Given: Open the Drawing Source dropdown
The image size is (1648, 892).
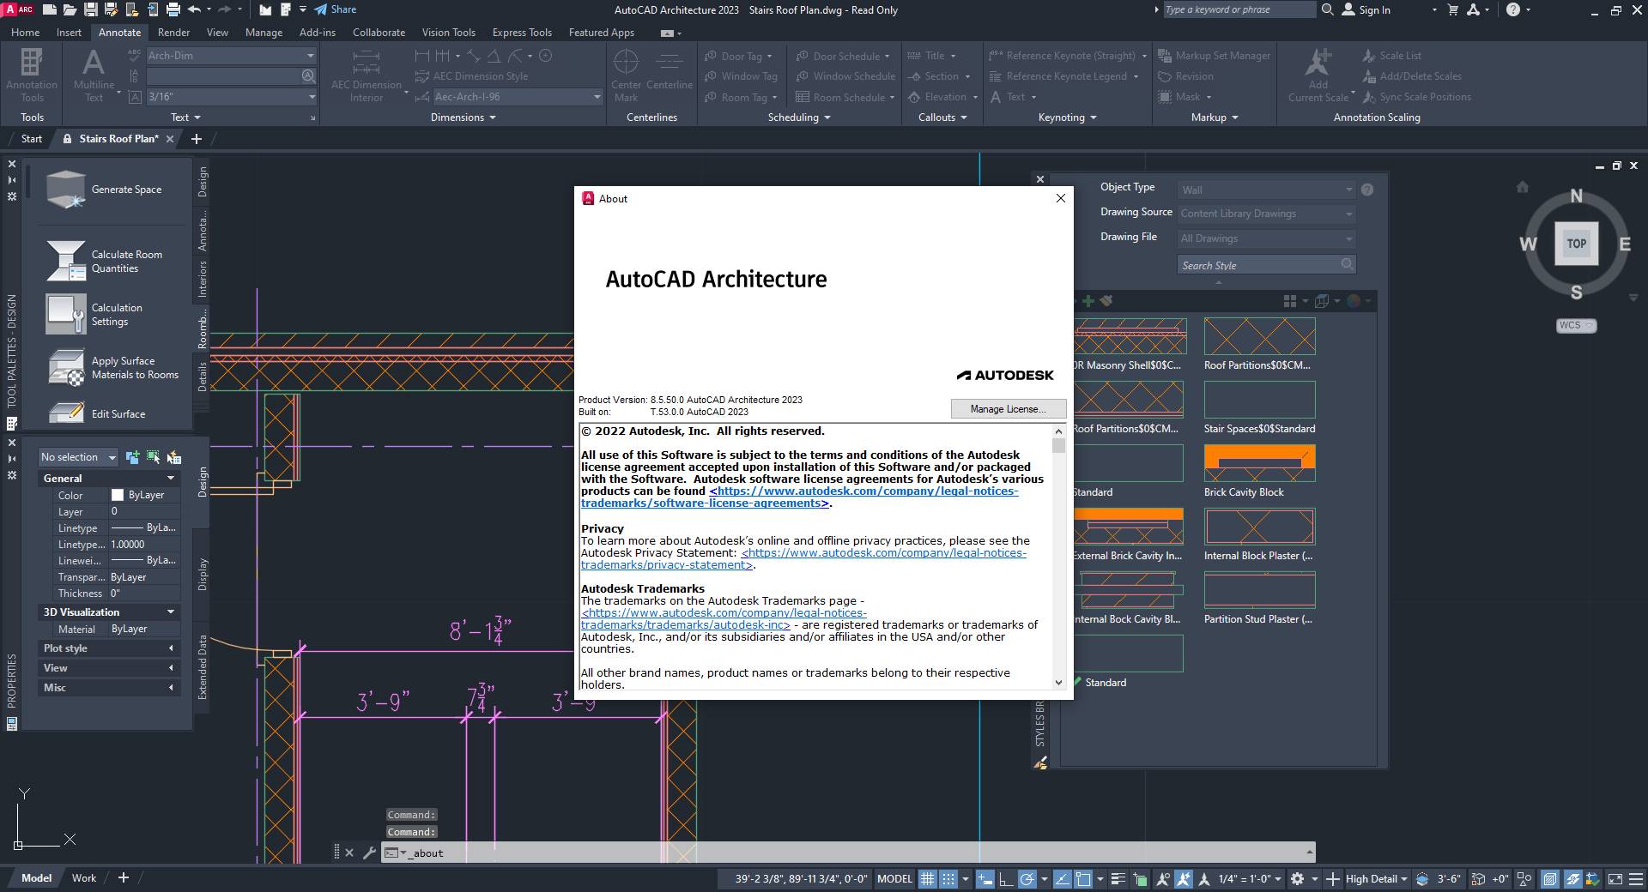Looking at the screenshot, I should tap(1266, 214).
